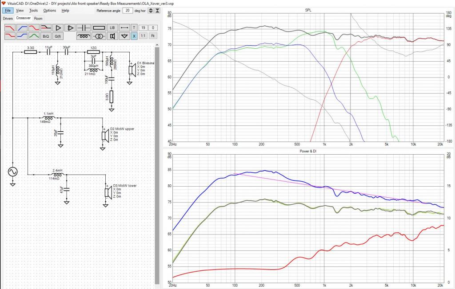Open the Tools menu
Screen dimensions: 455x289
pos(33,11)
